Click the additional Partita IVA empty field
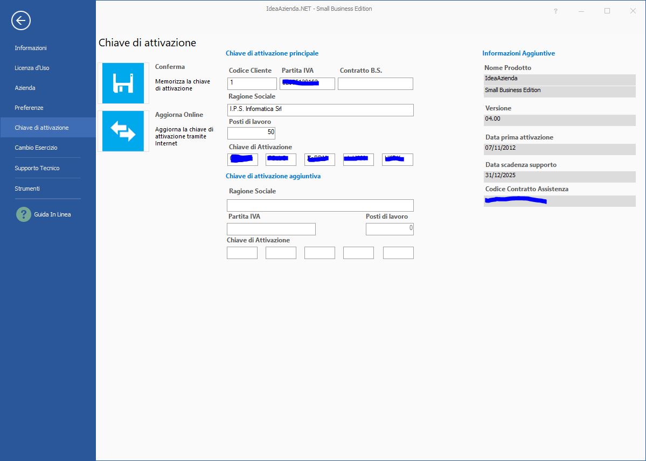This screenshot has width=646, height=461. coord(271,229)
